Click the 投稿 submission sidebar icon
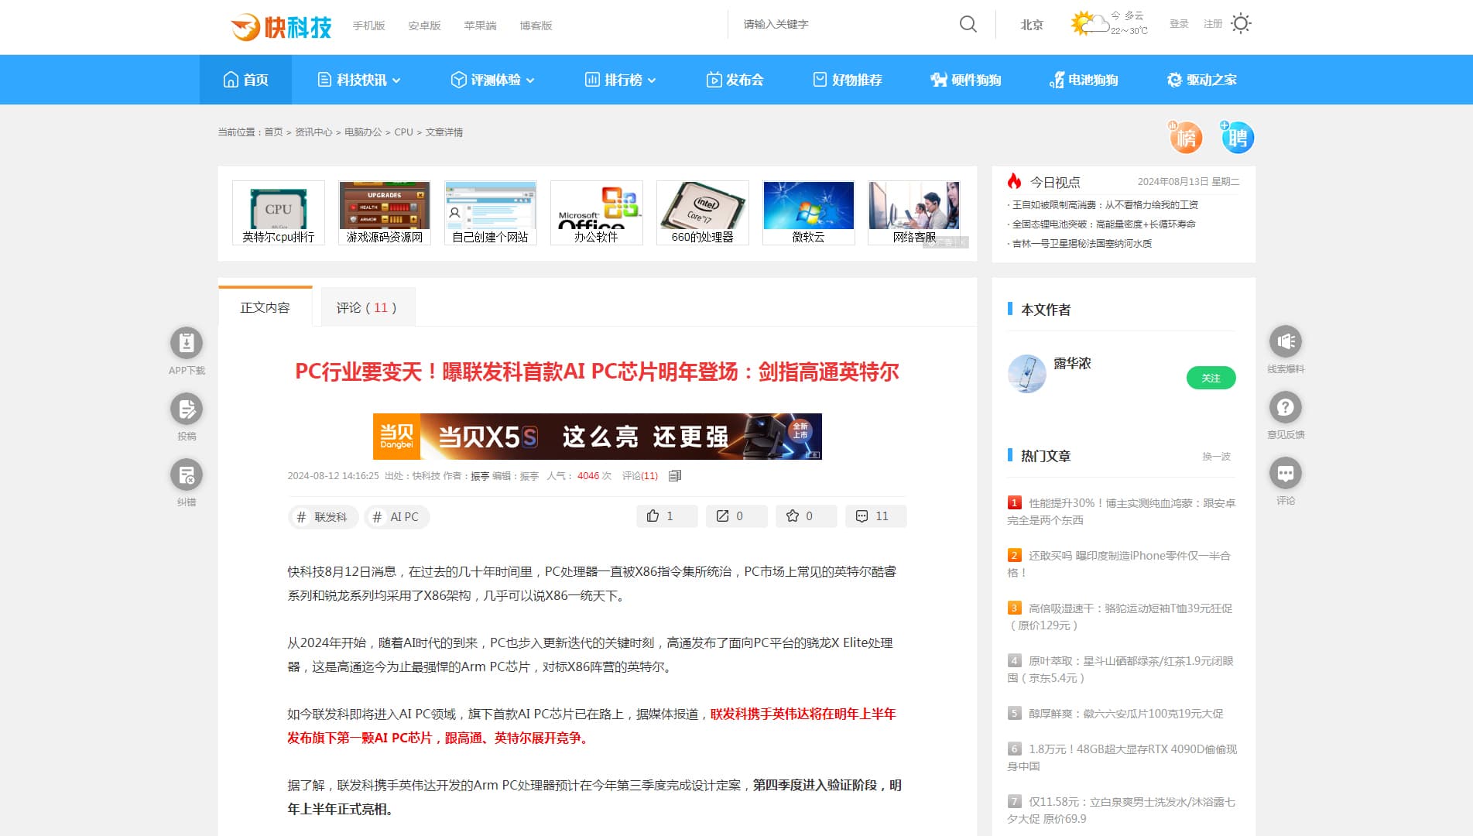Viewport: 1473px width, 836px height. [x=187, y=409]
